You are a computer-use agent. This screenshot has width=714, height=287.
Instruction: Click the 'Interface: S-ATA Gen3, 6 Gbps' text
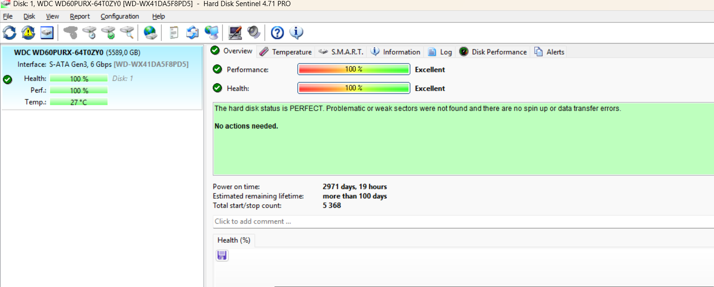[x=65, y=64]
